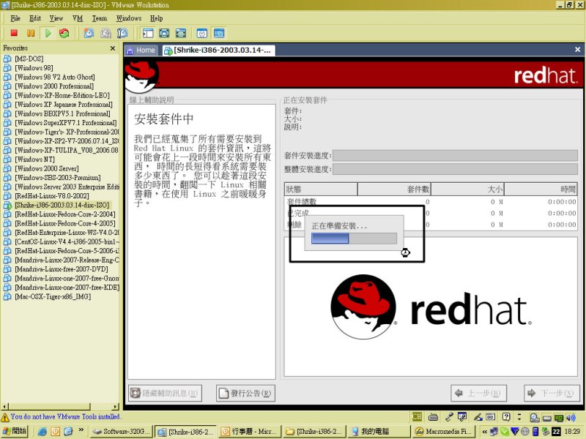Select [Mandriva-Linux-free-2007-DVD] favorite
Viewport: 586px width, 439px height.
(62, 269)
